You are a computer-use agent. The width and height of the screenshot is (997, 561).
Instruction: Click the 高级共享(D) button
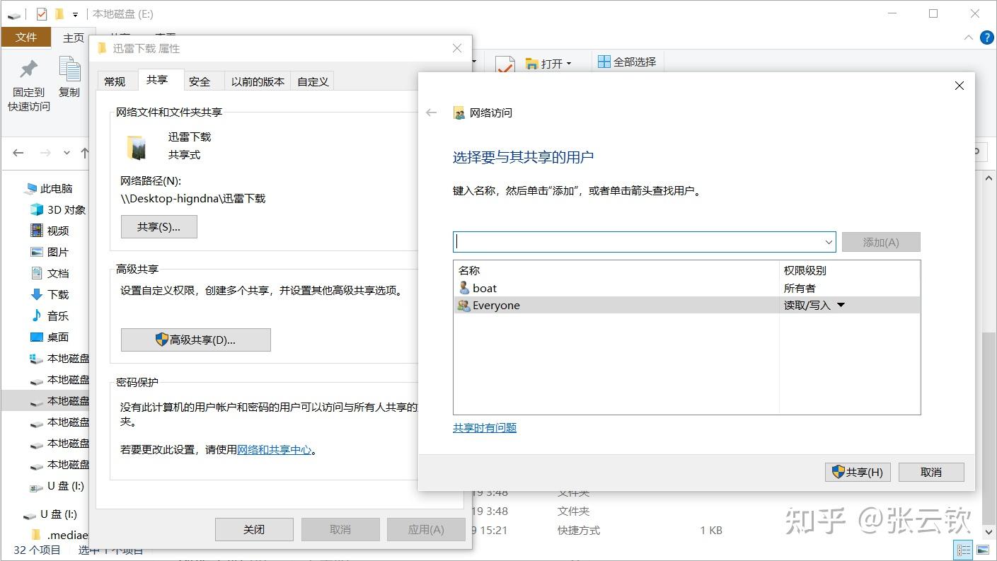[x=195, y=340]
